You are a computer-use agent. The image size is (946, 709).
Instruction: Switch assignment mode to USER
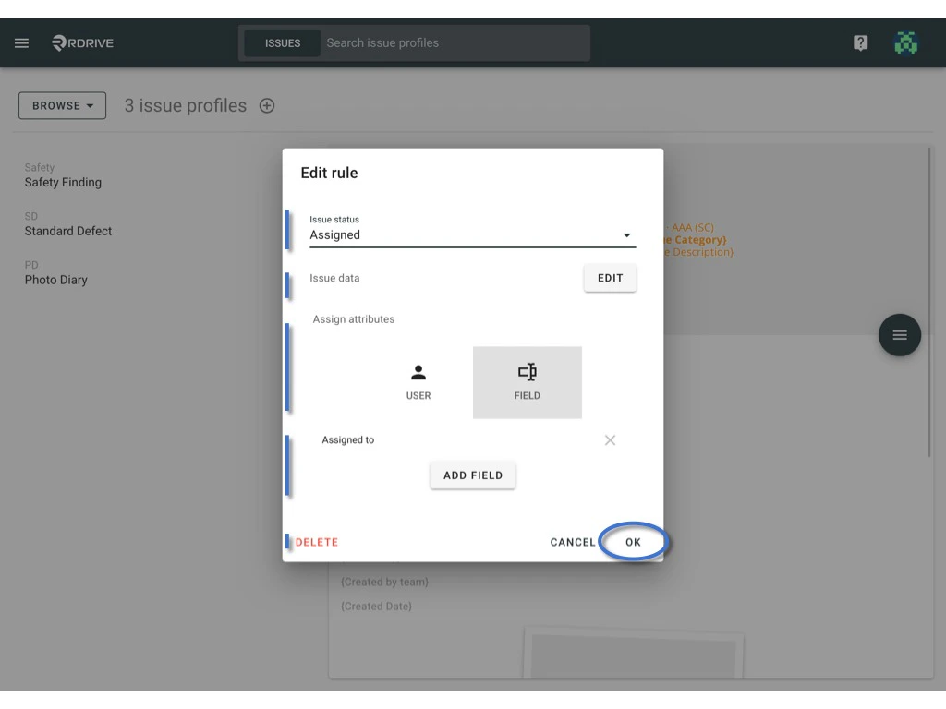(x=418, y=381)
